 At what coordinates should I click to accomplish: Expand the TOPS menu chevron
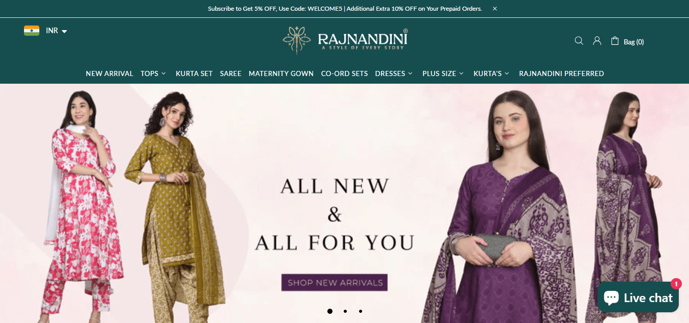(163, 73)
